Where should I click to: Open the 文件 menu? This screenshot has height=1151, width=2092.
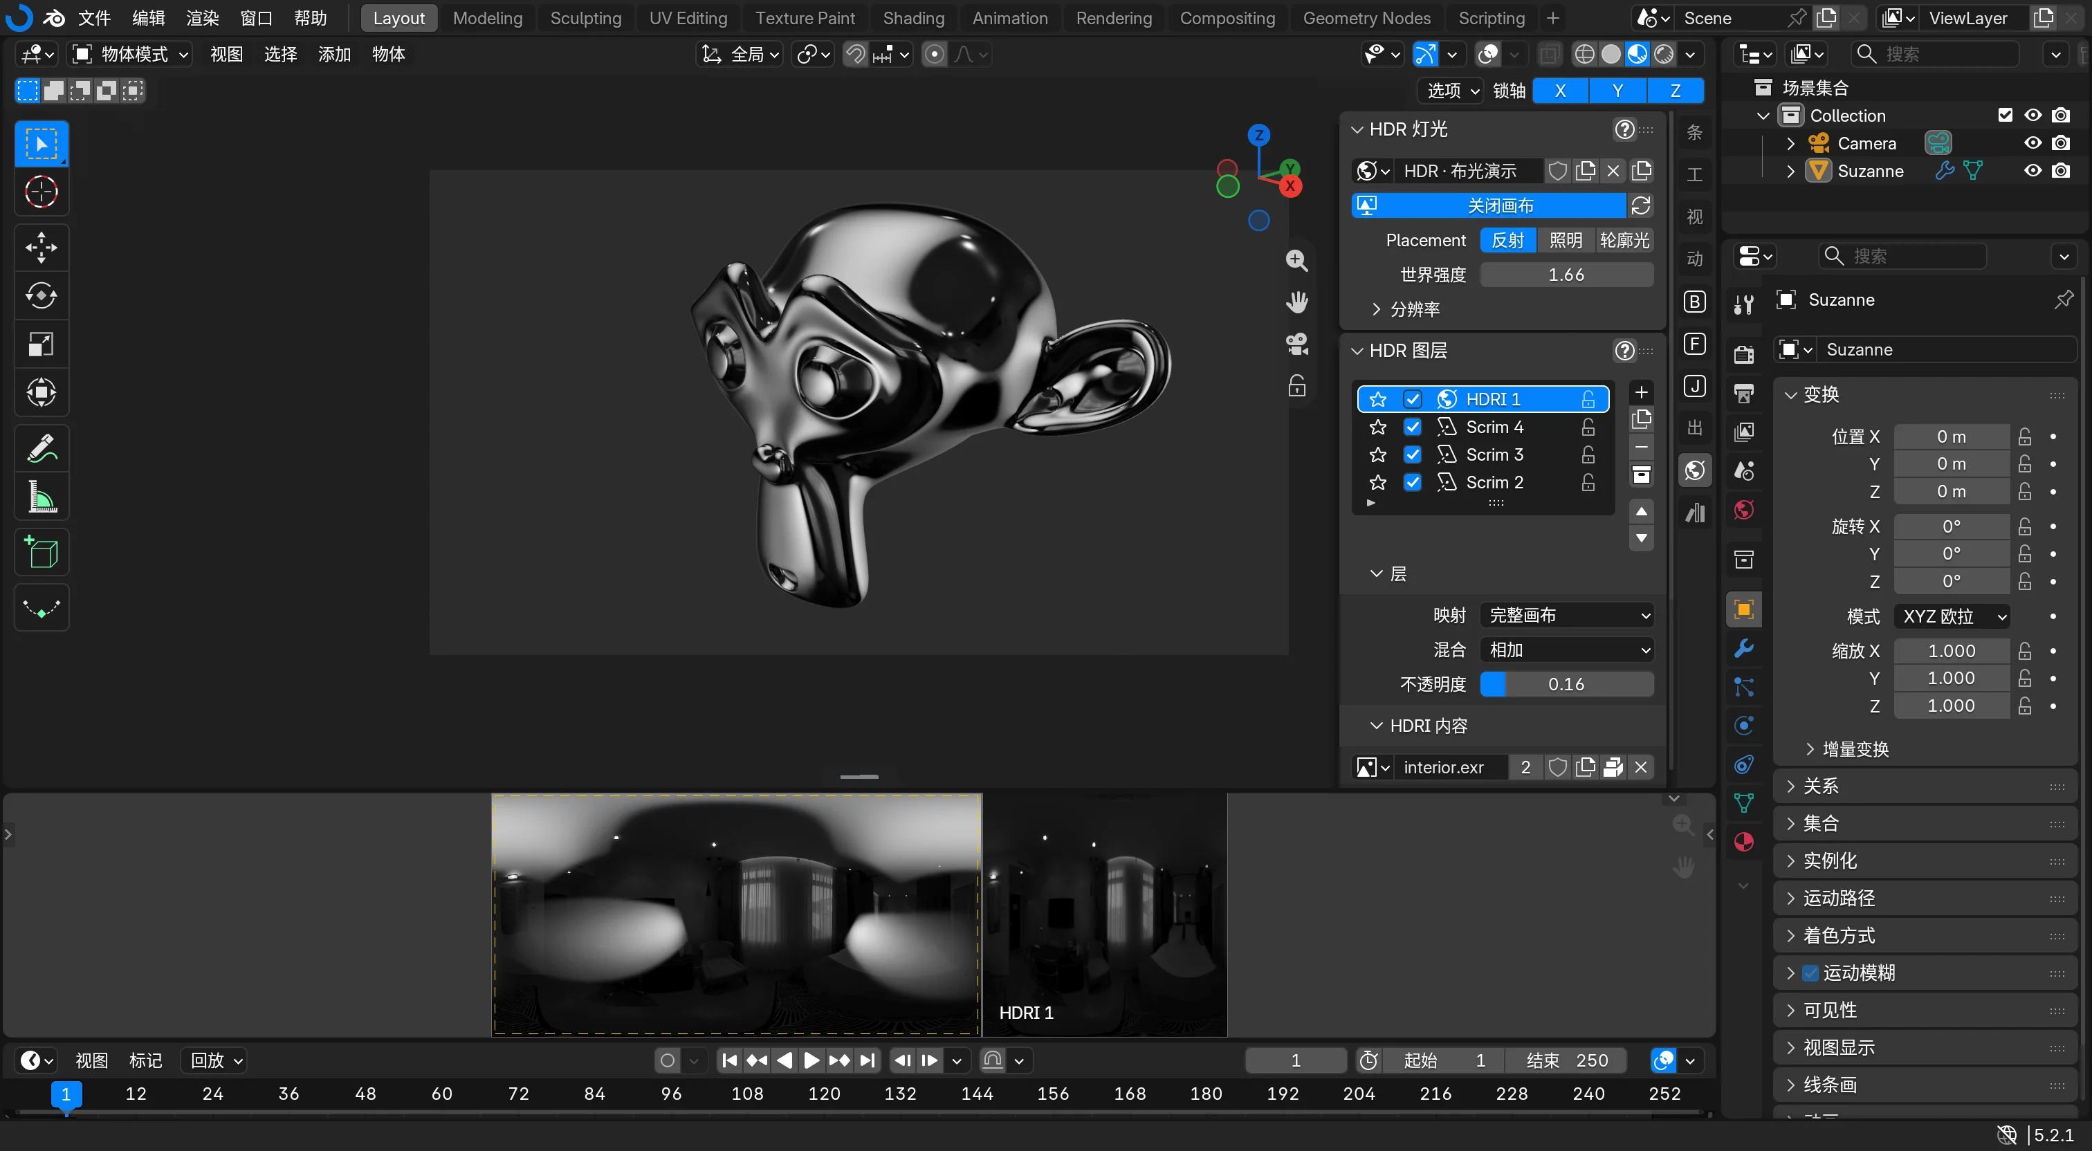(94, 18)
